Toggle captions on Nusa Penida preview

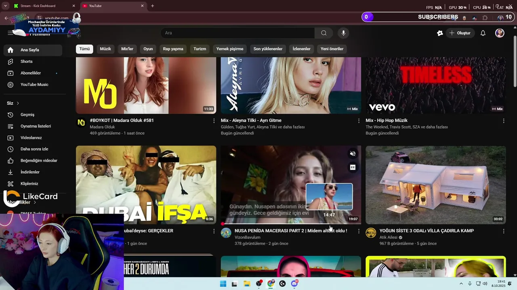(353, 167)
